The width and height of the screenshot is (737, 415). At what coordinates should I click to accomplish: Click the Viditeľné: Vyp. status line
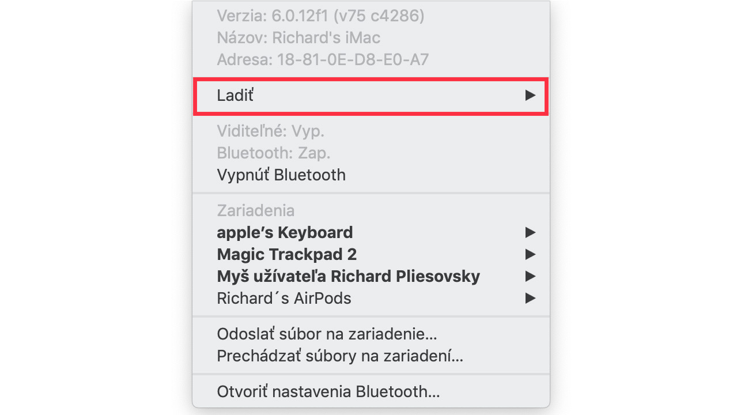point(270,131)
